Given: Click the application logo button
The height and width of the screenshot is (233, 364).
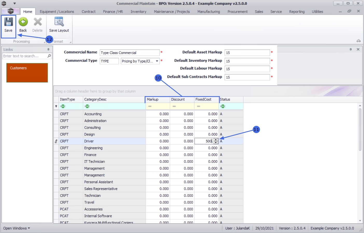Looking at the screenshot, I should [x=10, y=11].
